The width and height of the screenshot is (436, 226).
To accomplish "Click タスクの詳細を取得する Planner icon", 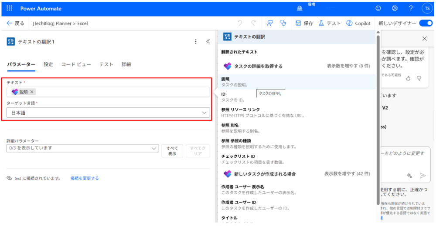I will [228, 66].
